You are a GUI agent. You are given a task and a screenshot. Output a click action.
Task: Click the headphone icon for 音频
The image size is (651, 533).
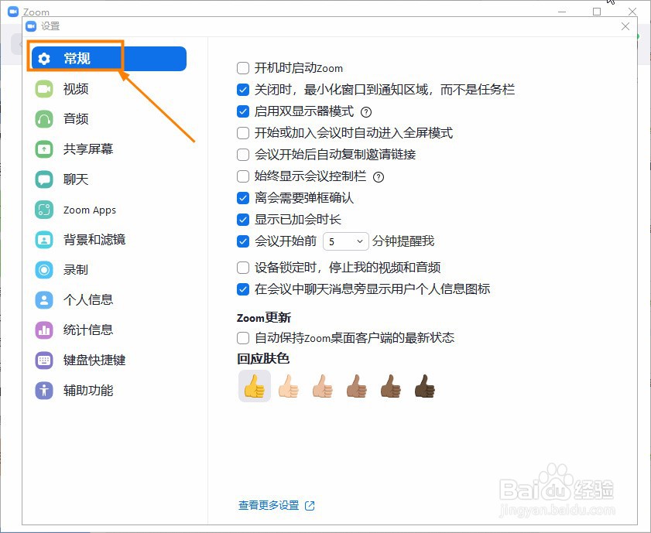pos(44,119)
